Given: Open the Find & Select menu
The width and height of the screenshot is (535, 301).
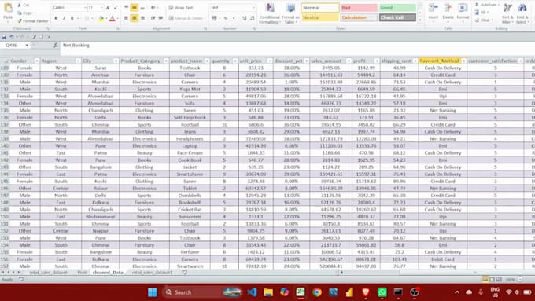Looking at the screenshot, I should coord(522,13).
